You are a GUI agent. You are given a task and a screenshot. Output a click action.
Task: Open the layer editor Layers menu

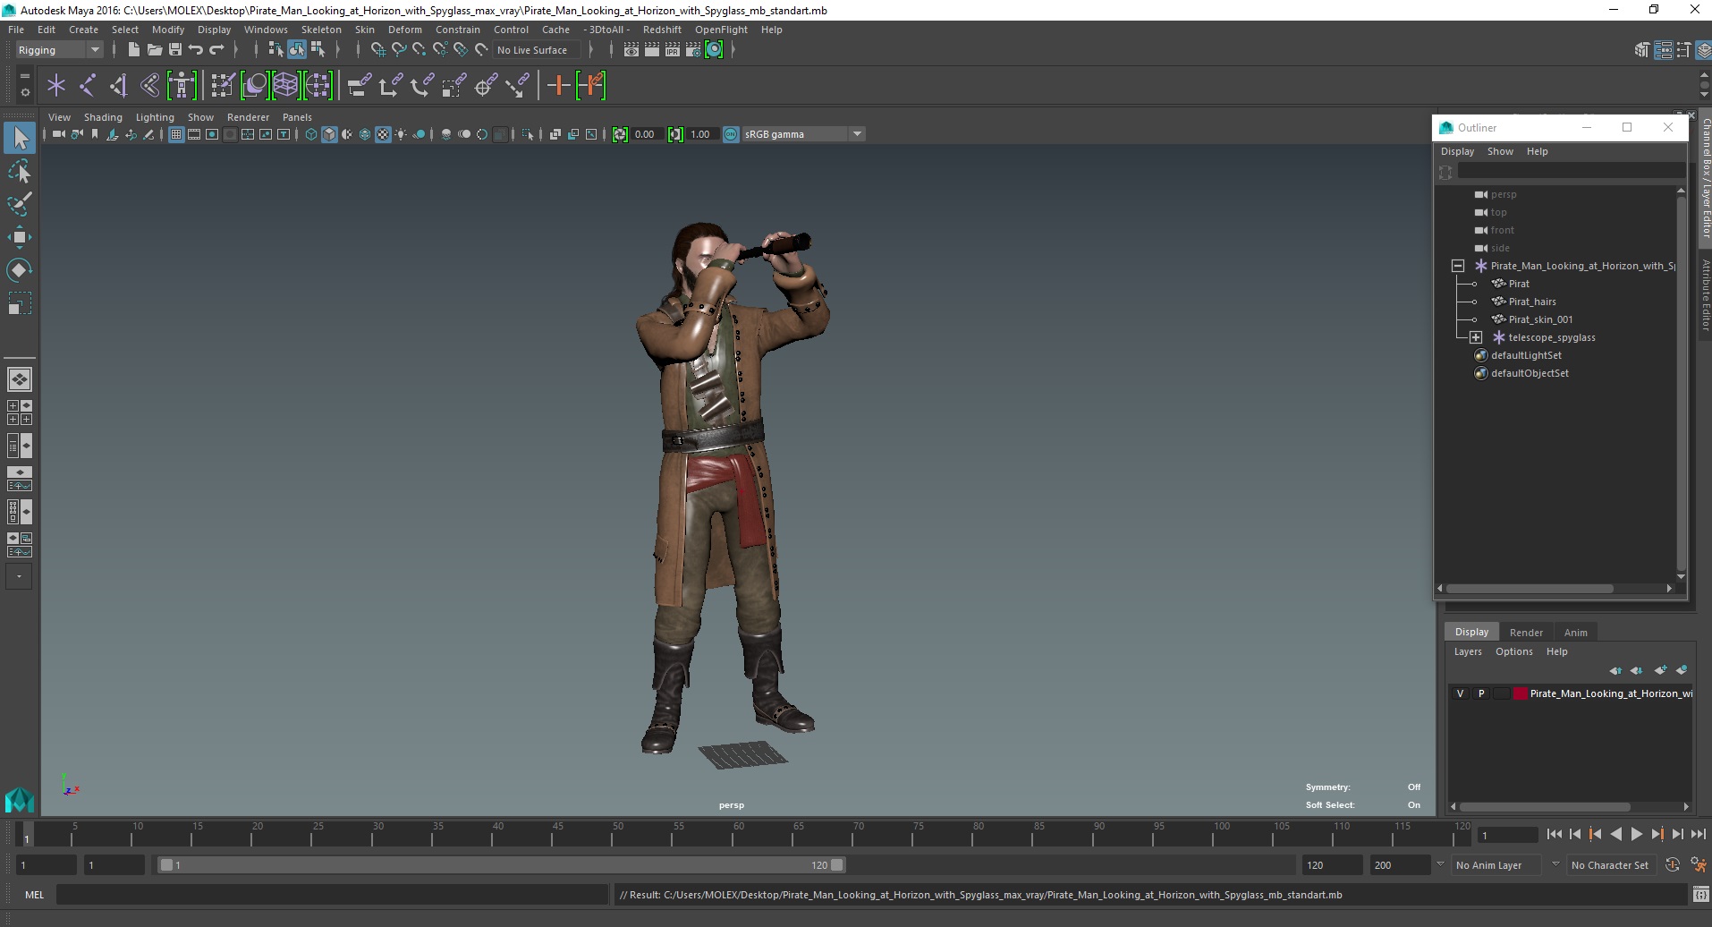tap(1468, 651)
